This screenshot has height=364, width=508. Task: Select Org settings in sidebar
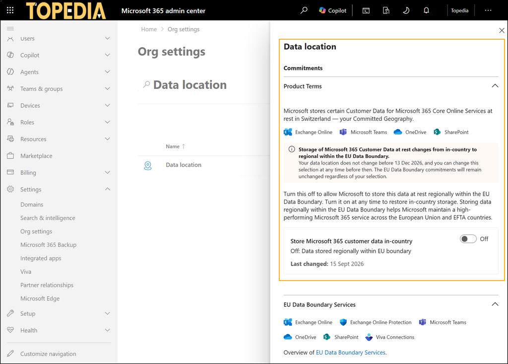click(36, 231)
